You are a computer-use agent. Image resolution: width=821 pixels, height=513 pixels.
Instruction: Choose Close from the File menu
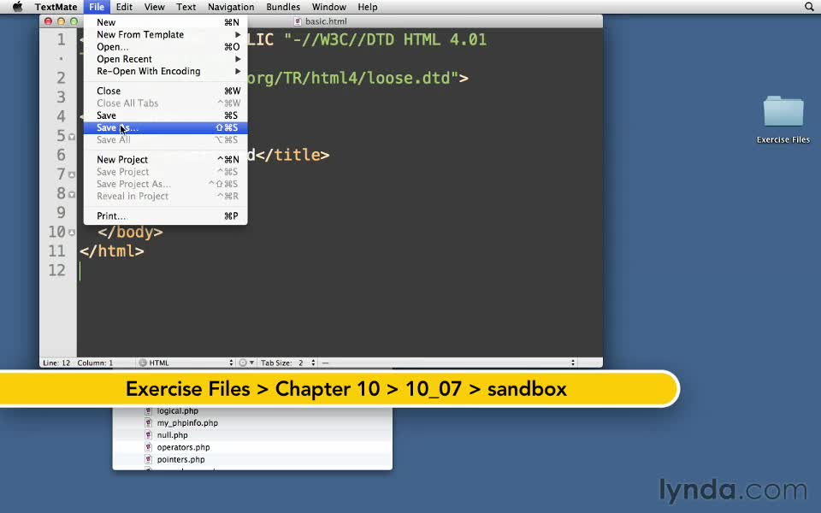165,91
